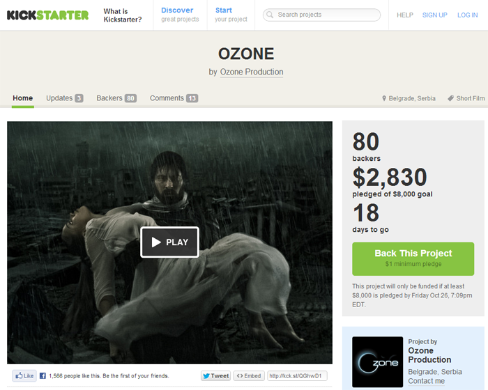Play the Ozone project video
The width and height of the screenshot is (488, 390).
click(169, 242)
